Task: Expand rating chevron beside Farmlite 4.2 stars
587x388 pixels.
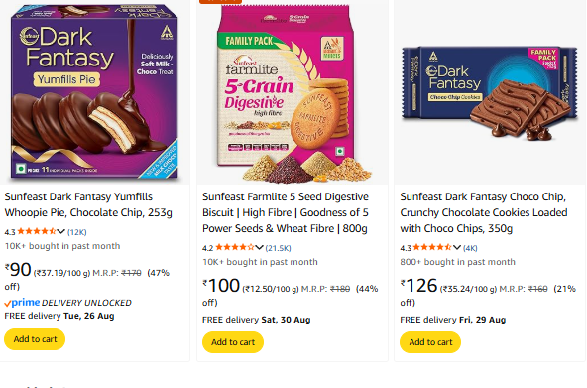Action: pos(259,247)
